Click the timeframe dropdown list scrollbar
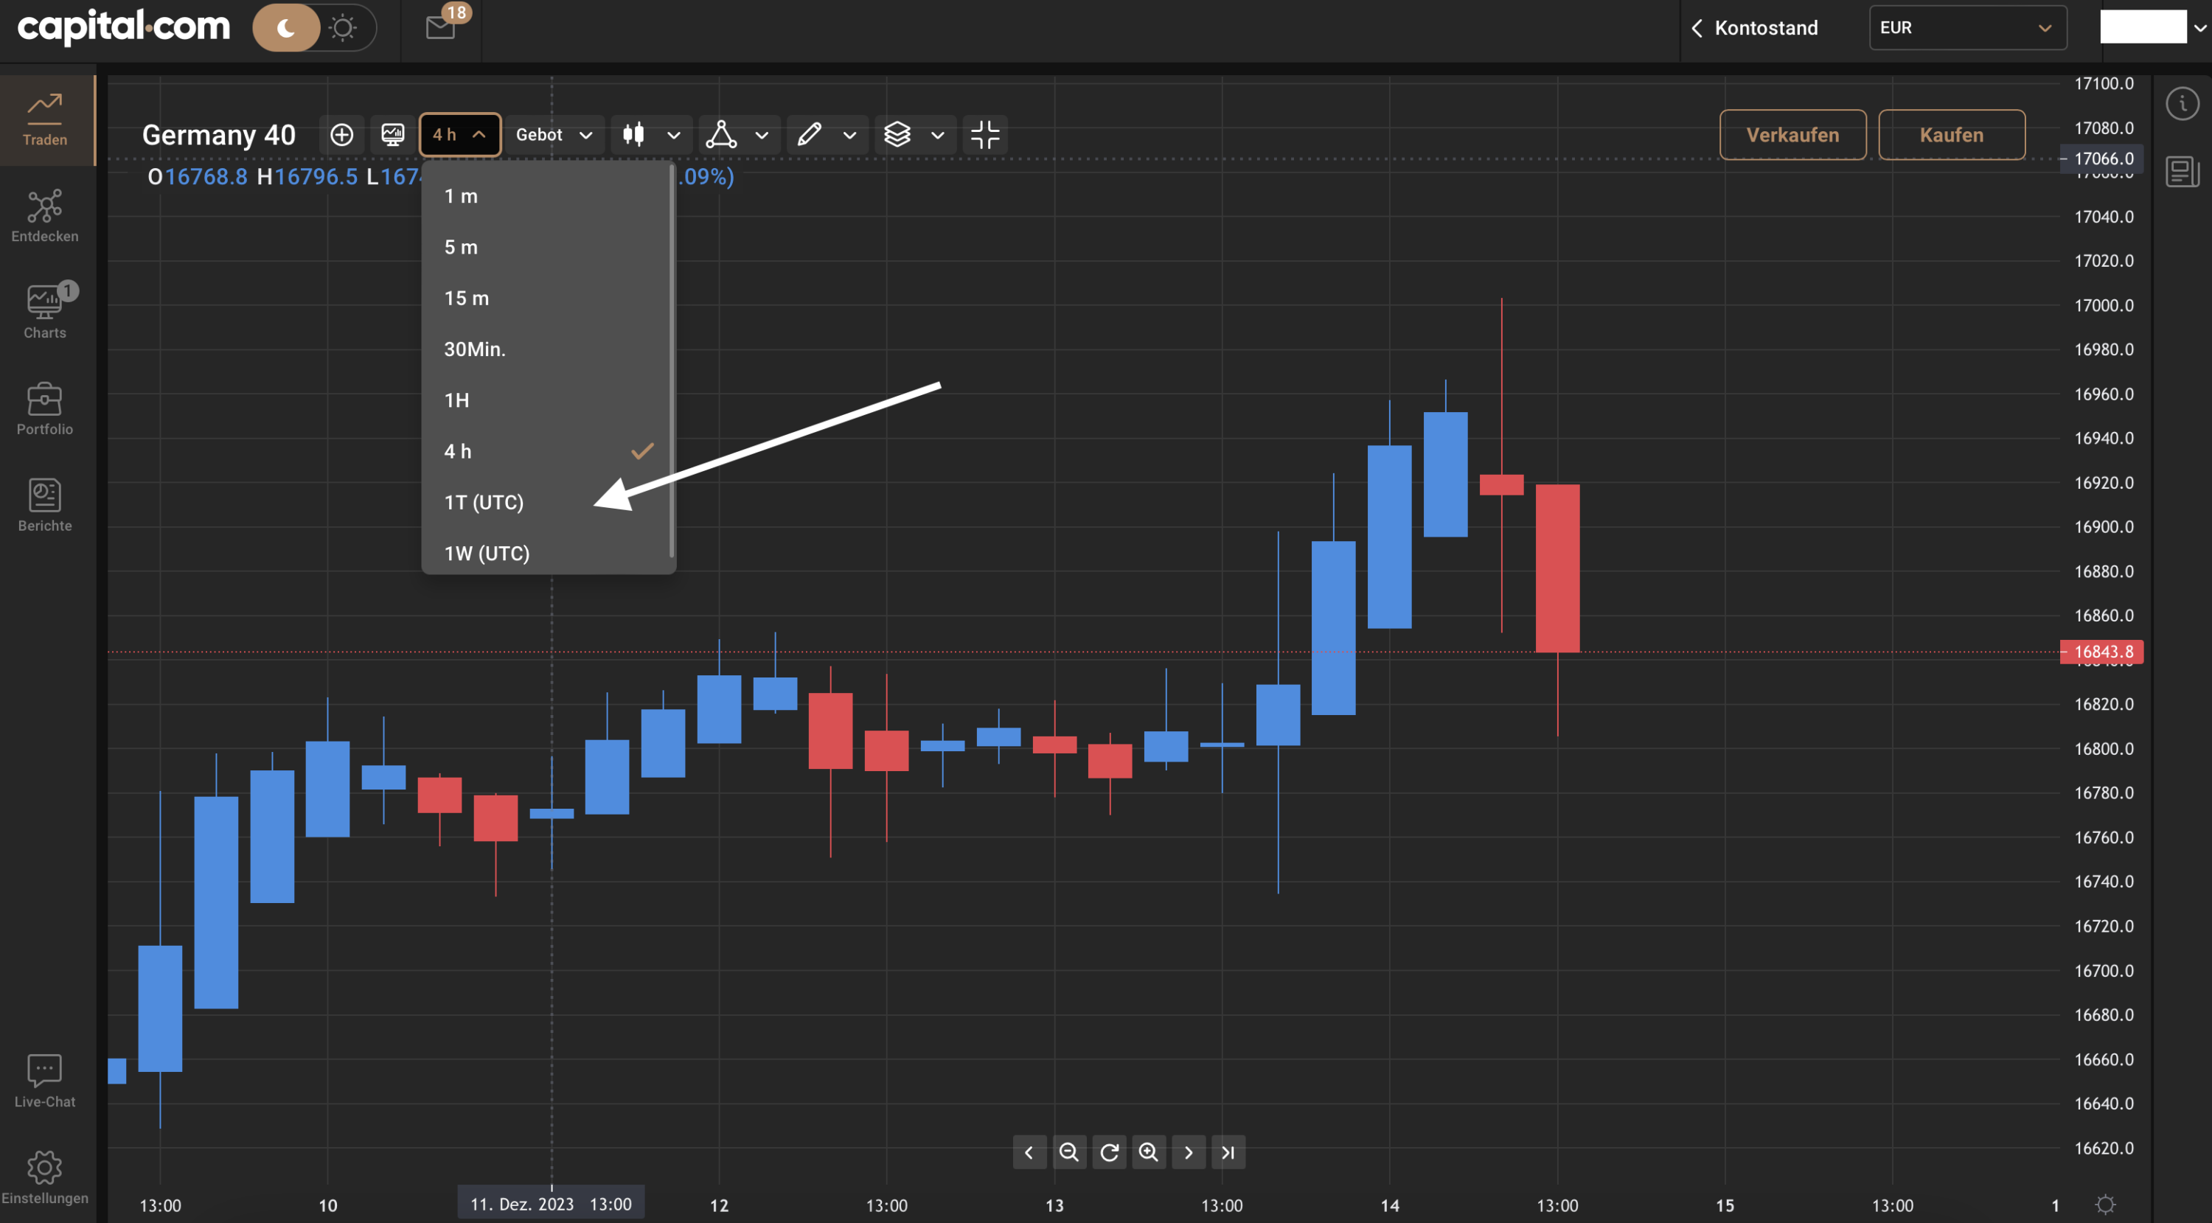The width and height of the screenshot is (2212, 1223). point(672,362)
